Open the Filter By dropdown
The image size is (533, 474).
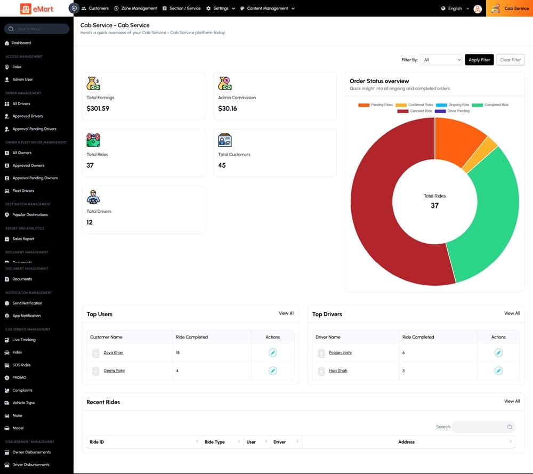[441, 60]
